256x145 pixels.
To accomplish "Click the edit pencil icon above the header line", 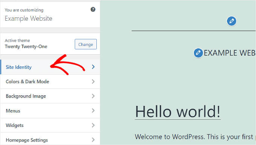I will click(232, 21).
